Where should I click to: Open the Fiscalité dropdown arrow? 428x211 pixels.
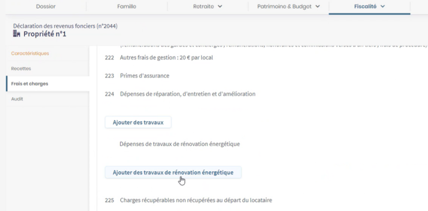382,6
